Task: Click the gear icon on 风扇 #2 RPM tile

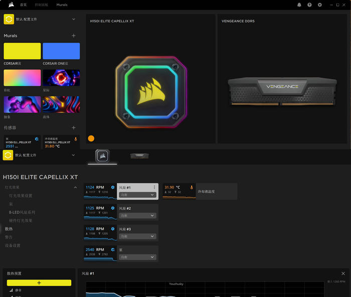Action: tap(113, 208)
